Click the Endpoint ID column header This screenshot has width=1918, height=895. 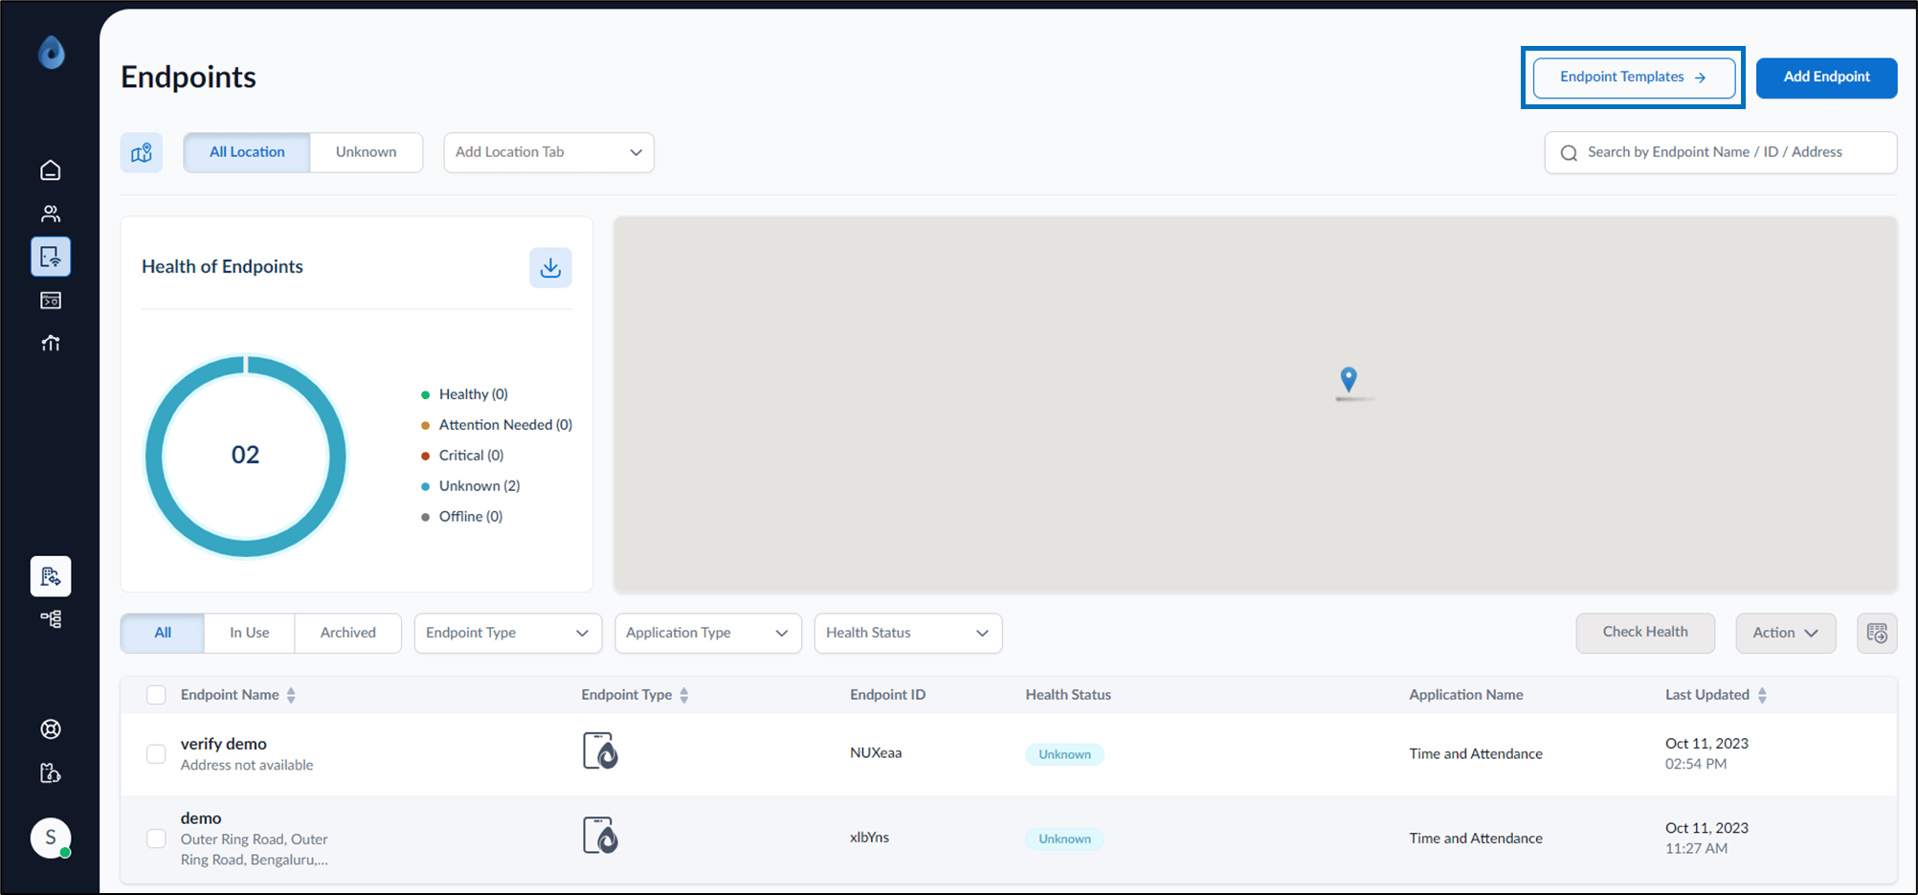click(887, 695)
